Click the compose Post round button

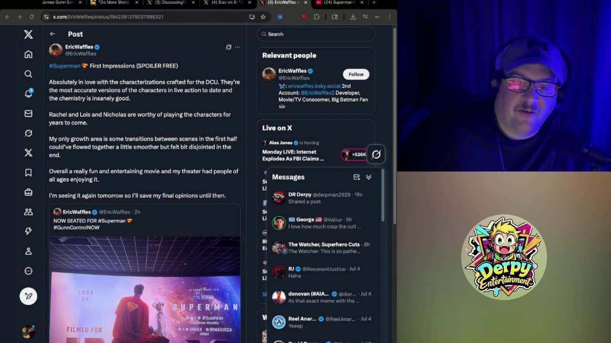tap(28, 296)
